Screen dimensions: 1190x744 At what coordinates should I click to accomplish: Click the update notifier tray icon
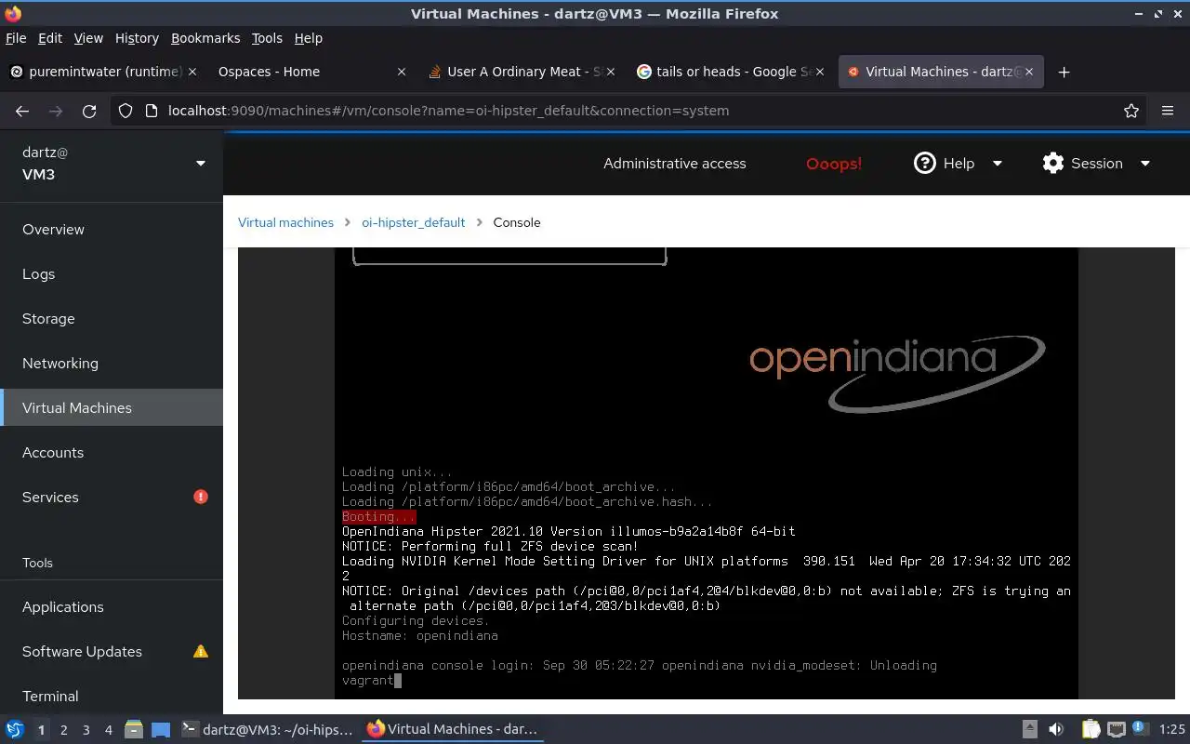(1142, 729)
